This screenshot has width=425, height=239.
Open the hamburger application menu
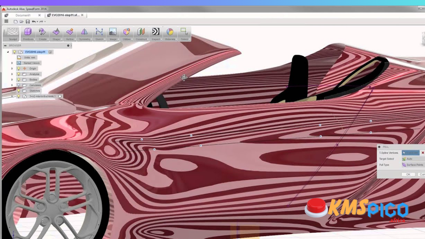pyautogui.click(x=6, y=21)
